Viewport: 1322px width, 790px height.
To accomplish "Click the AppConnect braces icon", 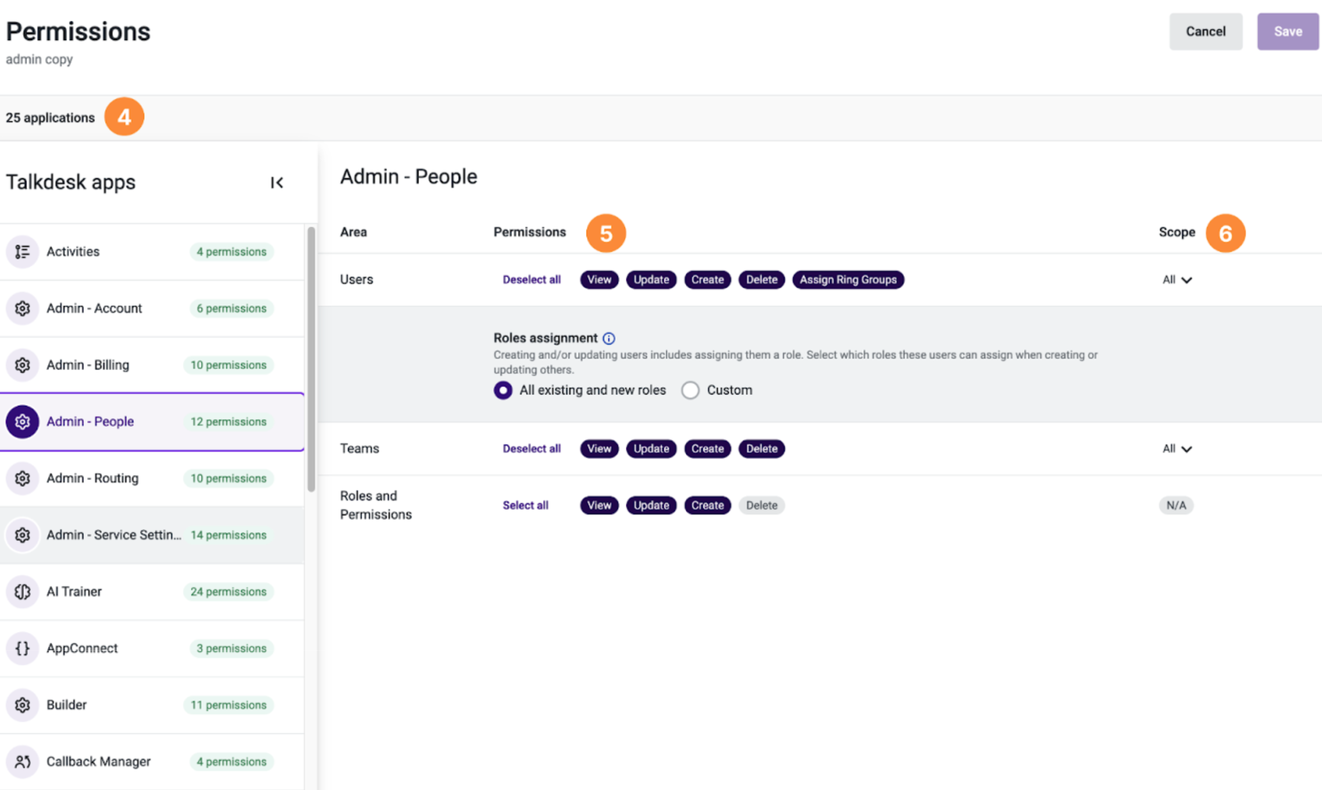I will click(x=22, y=648).
